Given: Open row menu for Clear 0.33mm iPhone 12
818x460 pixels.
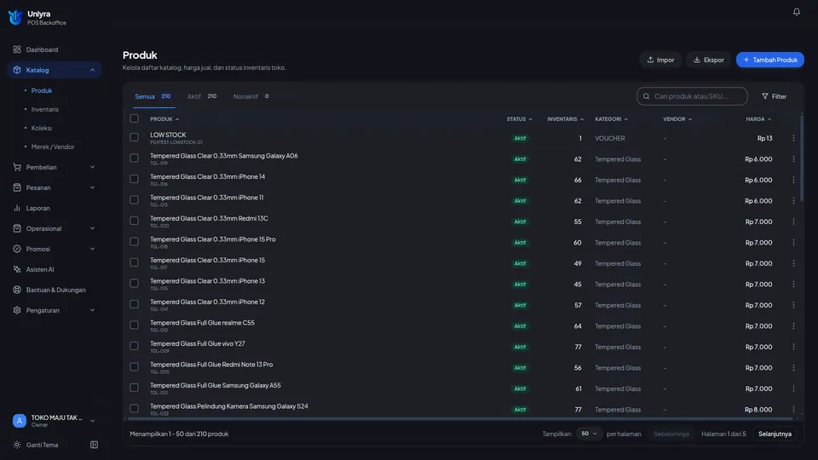Looking at the screenshot, I should click(x=793, y=305).
